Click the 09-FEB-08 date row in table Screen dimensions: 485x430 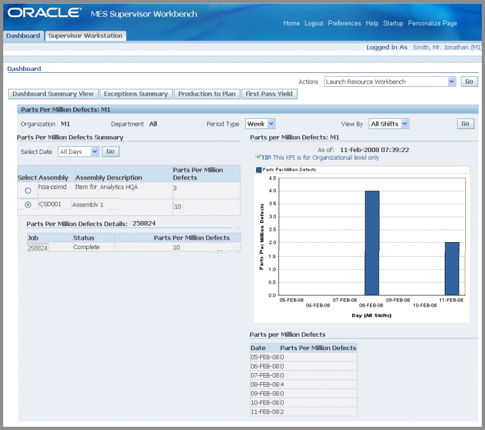click(304, 394)
